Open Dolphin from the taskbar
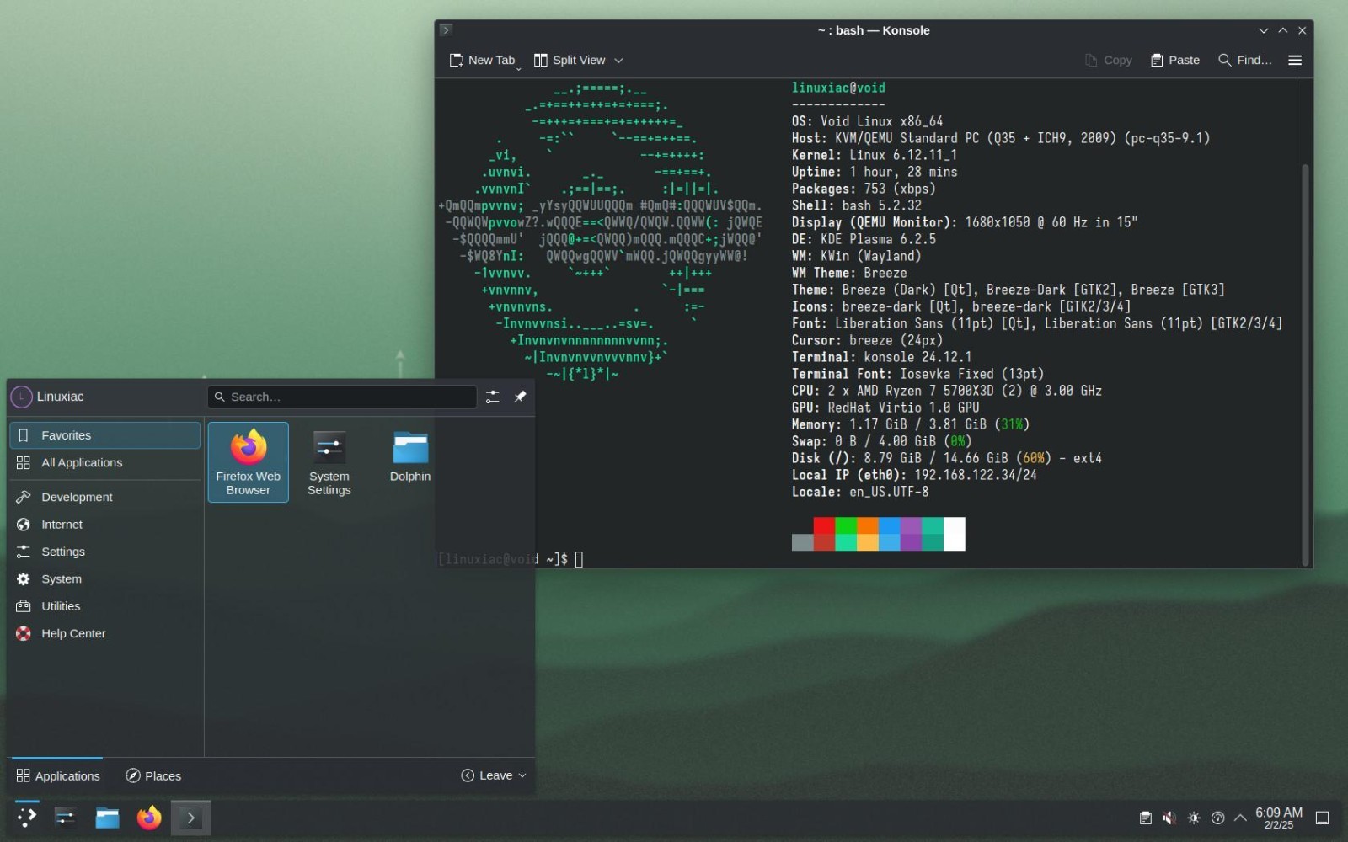This screenshot has height=842, width=1348. point(107,818)
